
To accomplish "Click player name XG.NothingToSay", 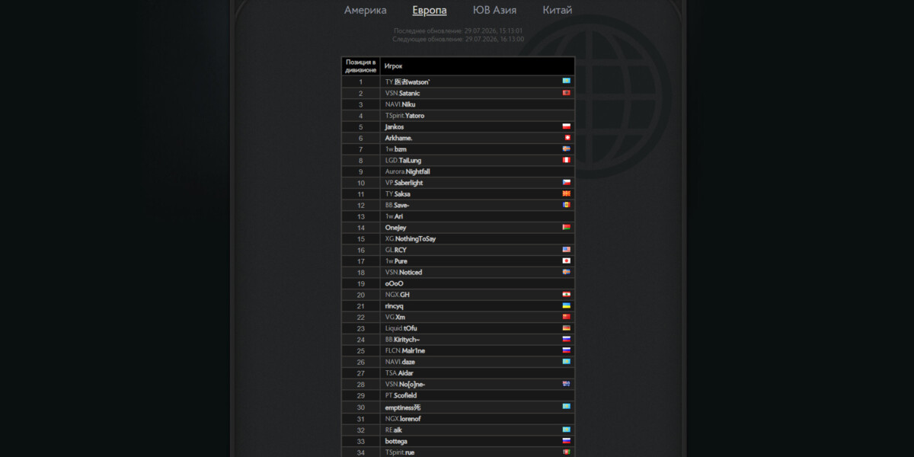I will [x=411, y=239].
